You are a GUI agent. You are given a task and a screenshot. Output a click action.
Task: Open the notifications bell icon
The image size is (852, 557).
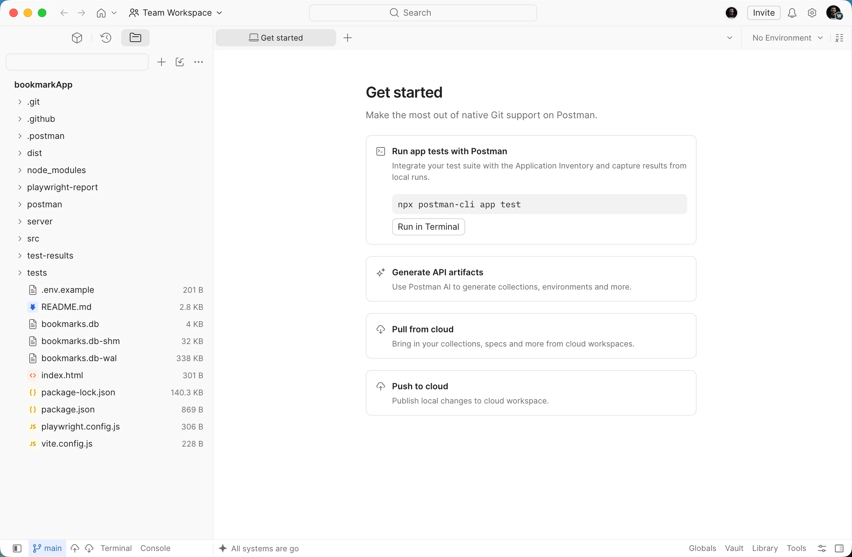point(792,13)
